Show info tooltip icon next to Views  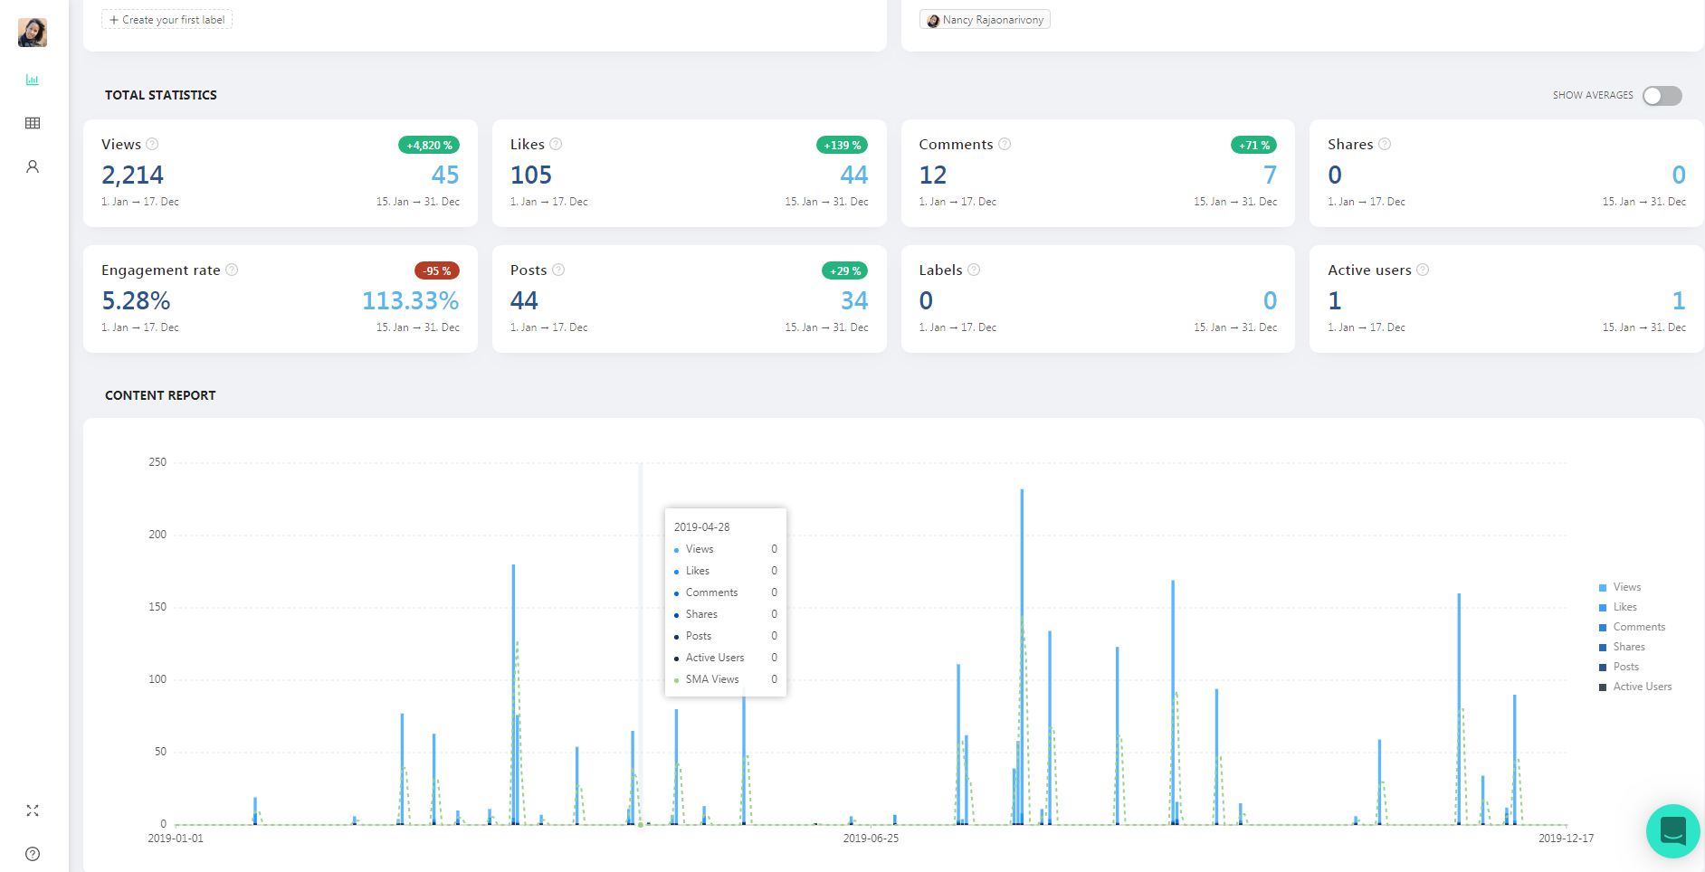tap(152, 144)
